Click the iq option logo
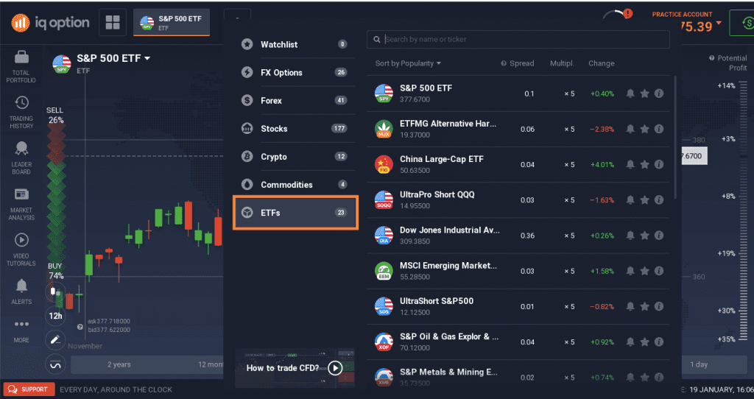Image resolution: width=754 pixels, height=399 pixels. (x=51, y=22)
